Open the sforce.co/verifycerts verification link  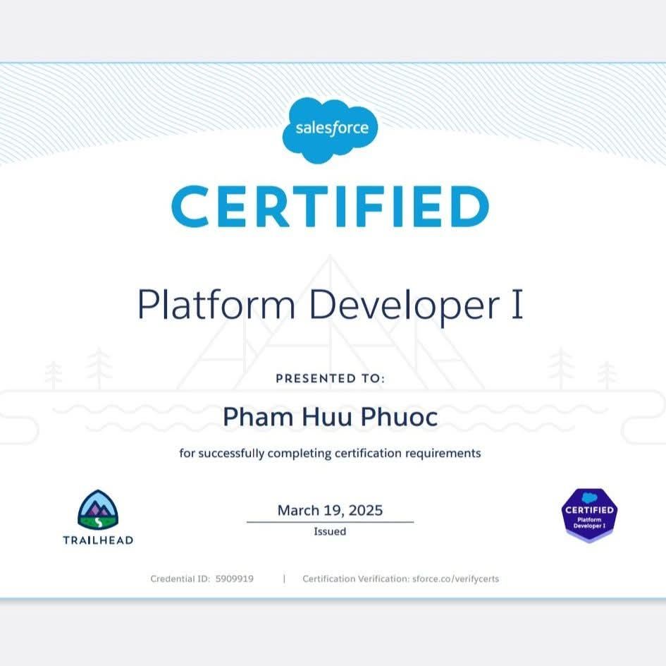pos(455,579)
